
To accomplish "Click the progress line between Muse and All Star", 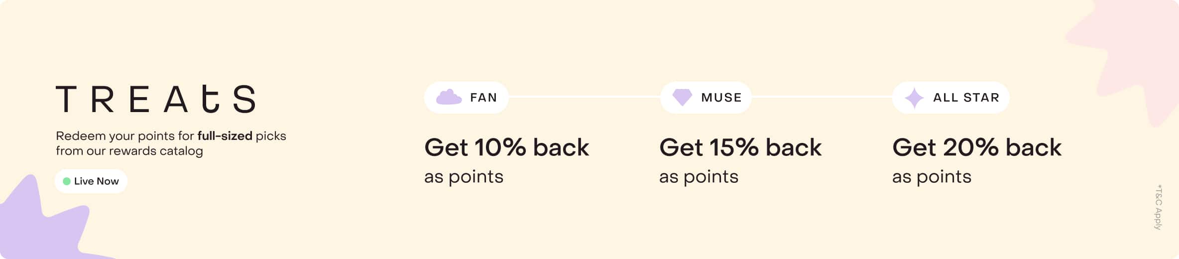I will click(x=822, y=97).
